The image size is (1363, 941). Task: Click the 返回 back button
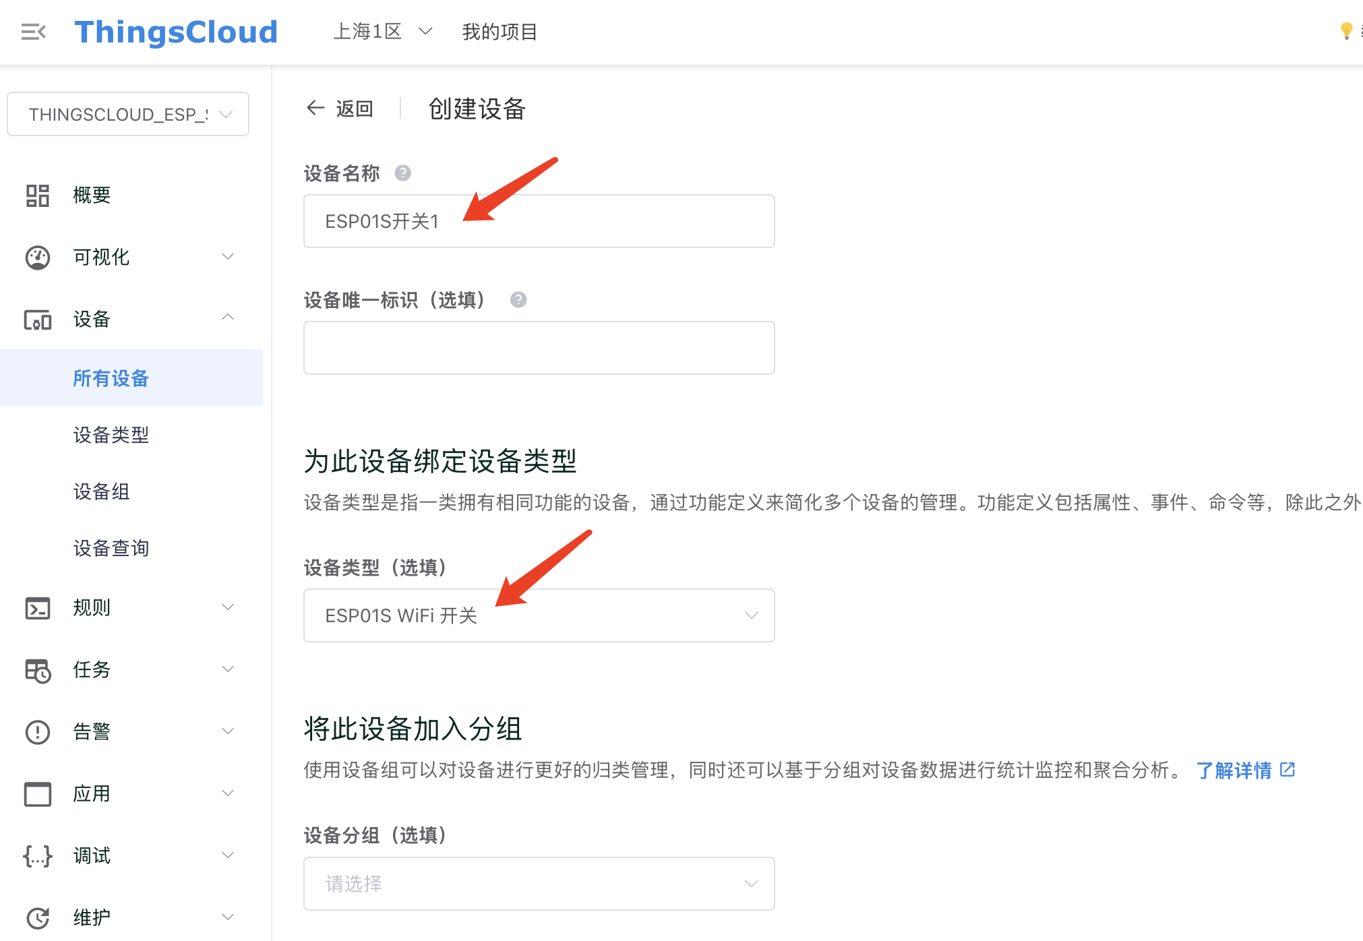[340, 108]
